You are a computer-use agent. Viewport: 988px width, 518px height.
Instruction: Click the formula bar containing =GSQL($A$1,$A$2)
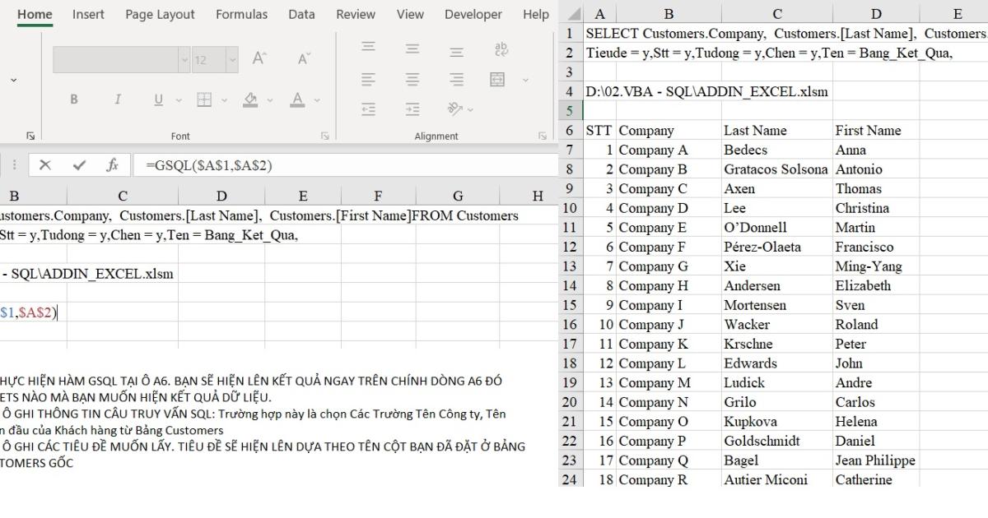click(346, 165)
